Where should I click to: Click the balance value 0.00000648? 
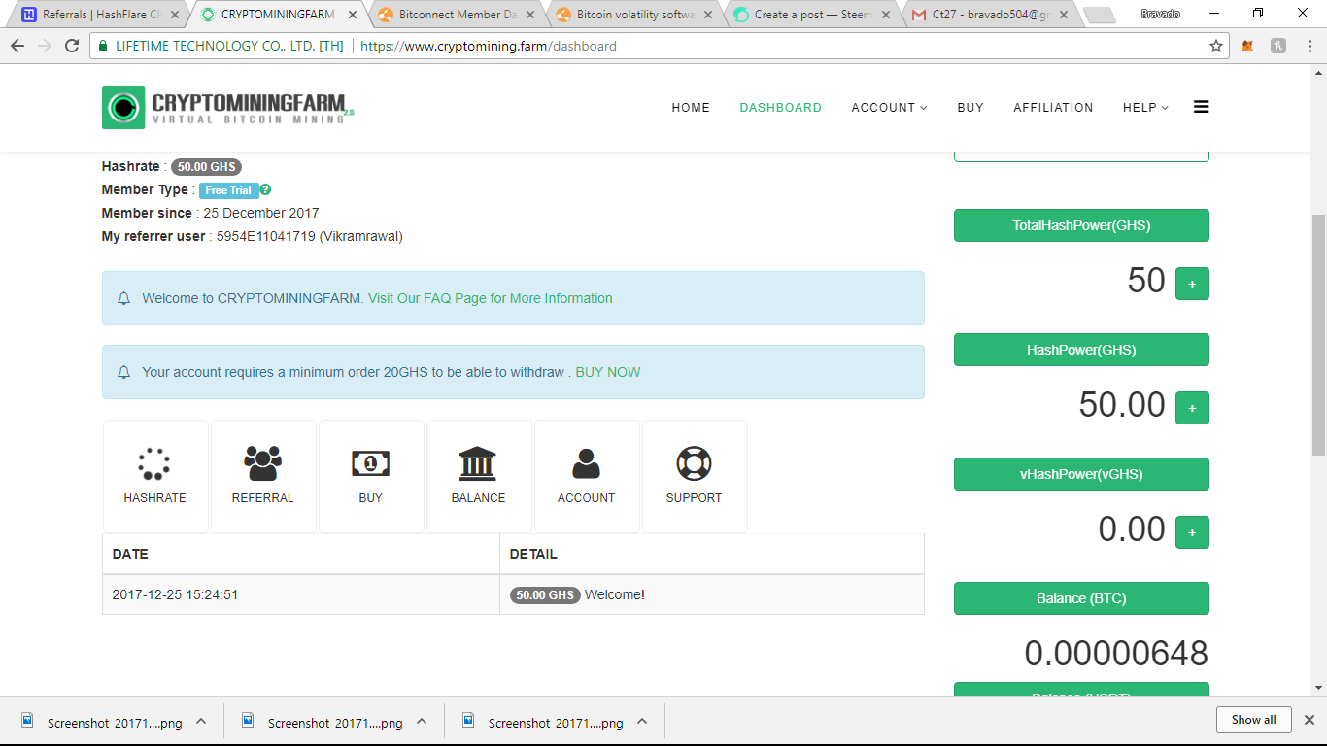tap(1116, 654)
